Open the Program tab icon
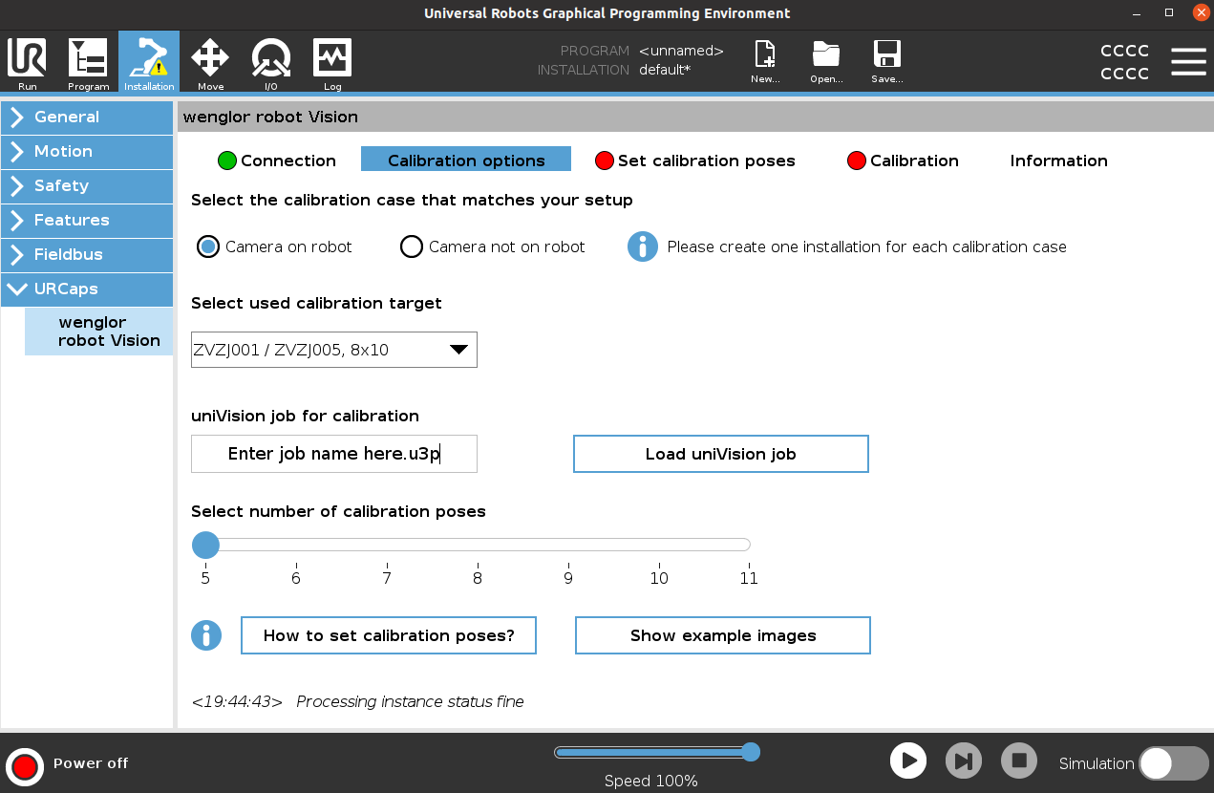 click(88, 62)
